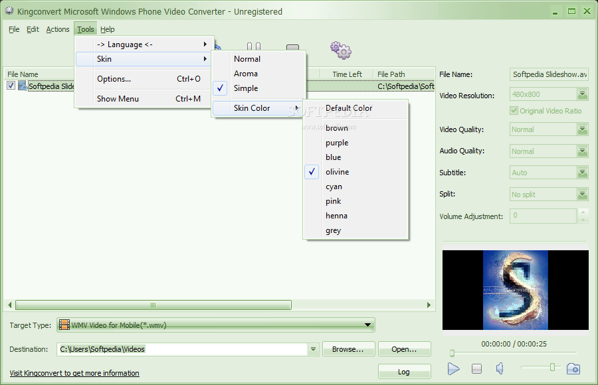Take snapshot with the camera icon
Image resolution: width=598 pixels, height=385 pixels.
(x=573, y=368)
